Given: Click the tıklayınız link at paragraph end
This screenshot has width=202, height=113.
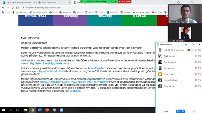Looking at the screenshot, I should pos(75,91).
